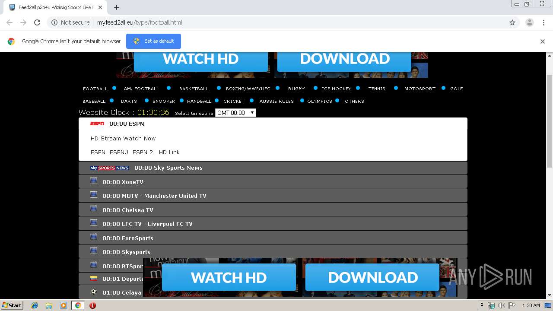Image resolution: width=553 pixels, height=311 pixels.
Task: Open the ESPN stream link
Action: [x=98, y=152]
